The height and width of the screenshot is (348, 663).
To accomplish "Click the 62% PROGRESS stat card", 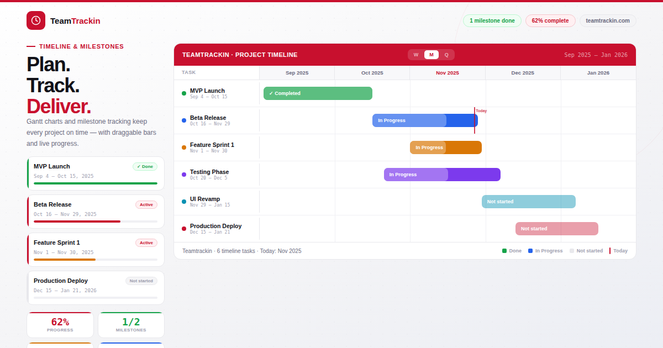I will pos(60,325).
